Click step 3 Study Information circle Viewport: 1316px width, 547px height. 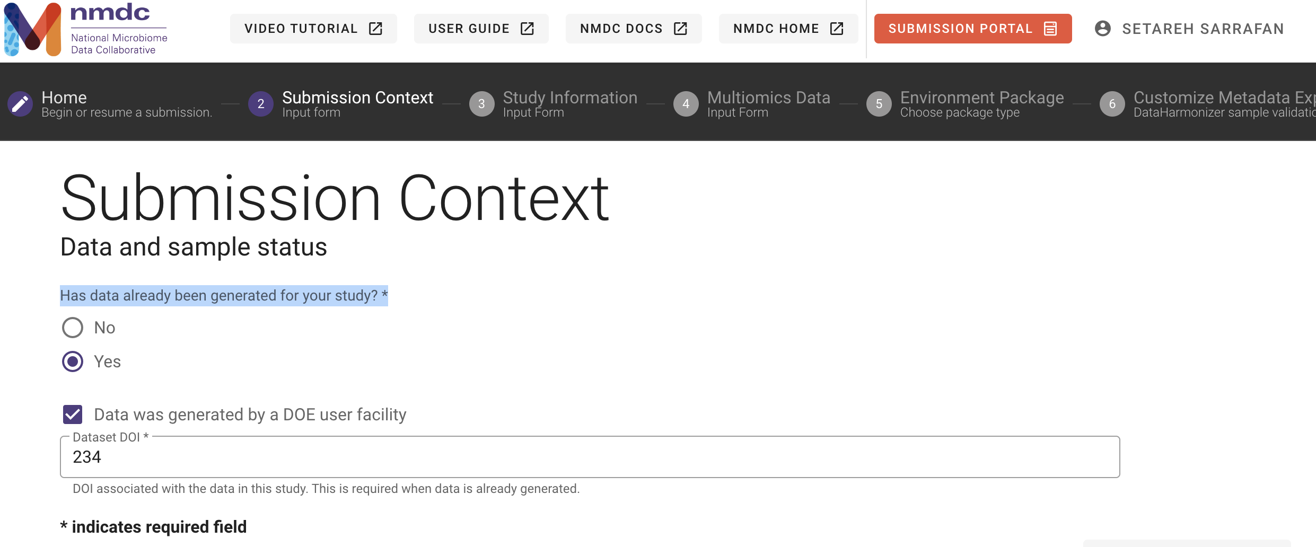(482, 103)
